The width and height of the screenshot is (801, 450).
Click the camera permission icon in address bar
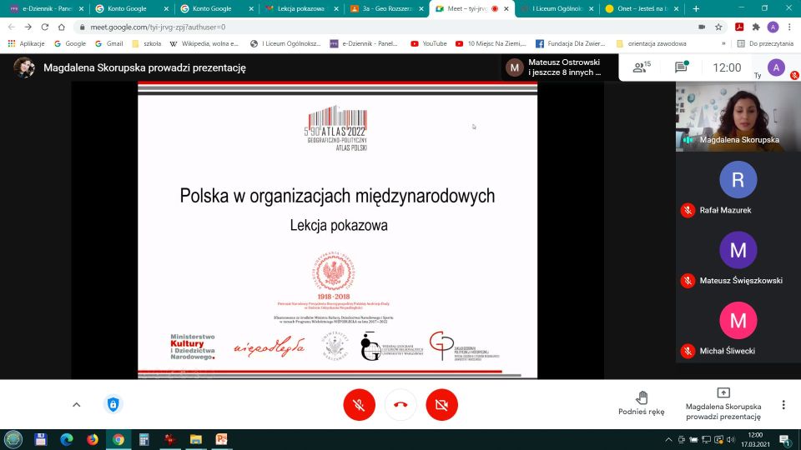tap(700, 27)
